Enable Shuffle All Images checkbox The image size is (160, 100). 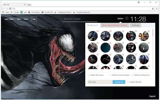pos(88,75)
